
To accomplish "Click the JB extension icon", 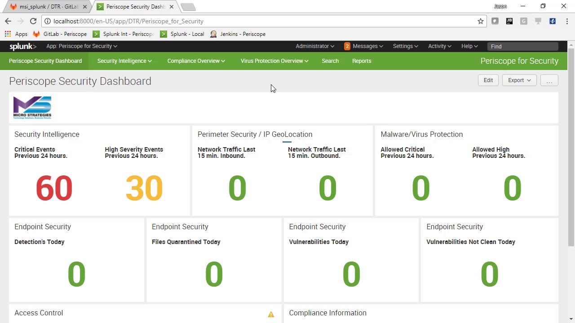I will coord(509,21).
